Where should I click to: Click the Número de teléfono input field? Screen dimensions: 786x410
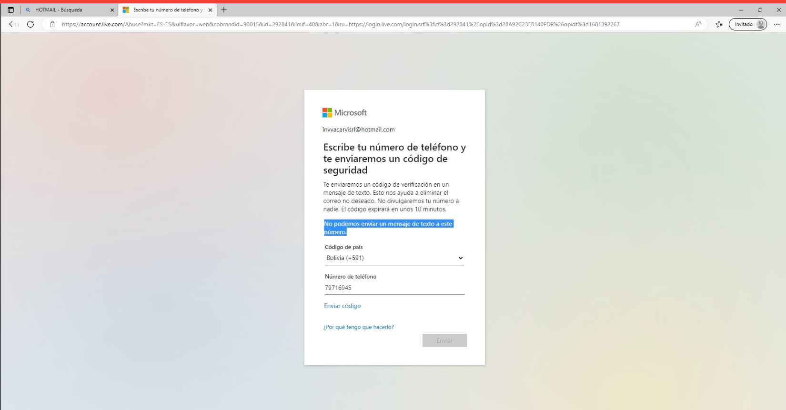point(394,288)
